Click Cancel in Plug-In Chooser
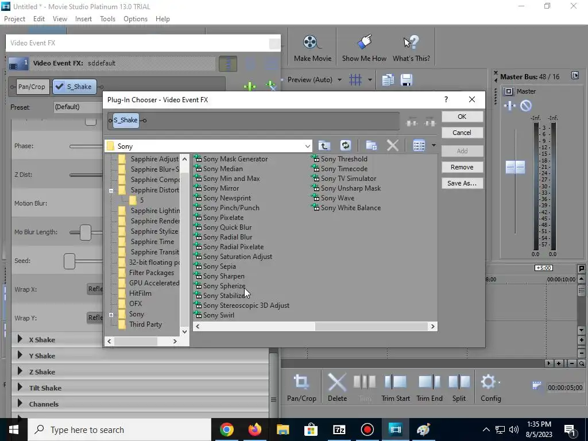Screen dimensions: 588x441 pyautogui.click(x=462, y=133)
